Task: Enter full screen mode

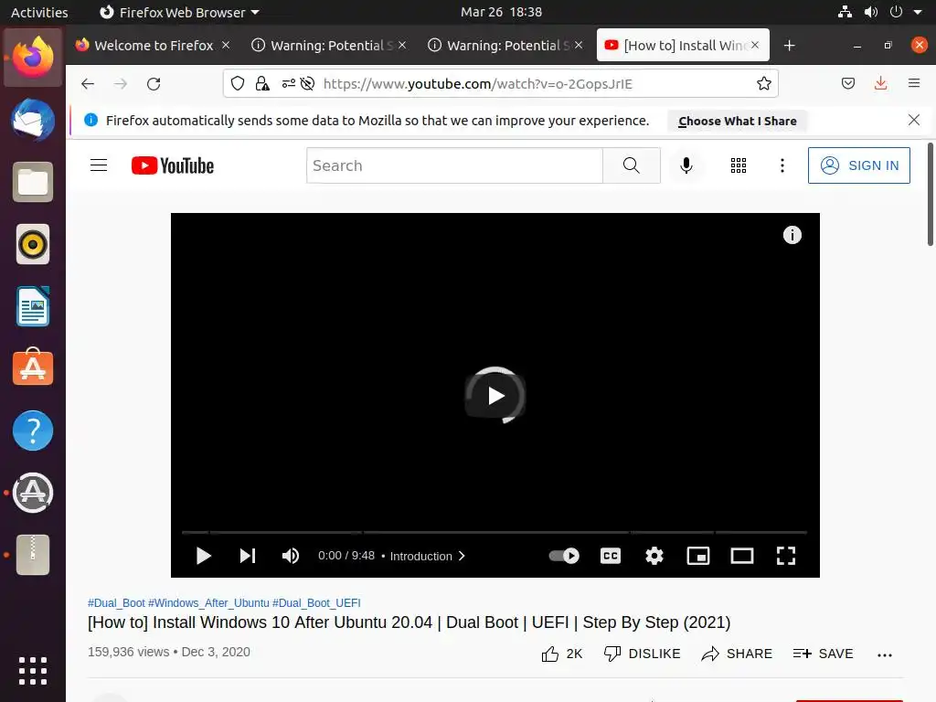Action: [785, 556]
